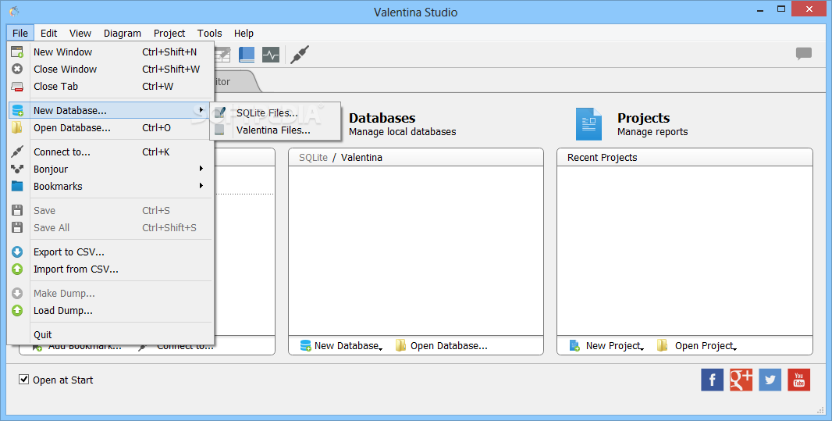Switch to the Valentina databases view
832x421 pixels.
361,157
